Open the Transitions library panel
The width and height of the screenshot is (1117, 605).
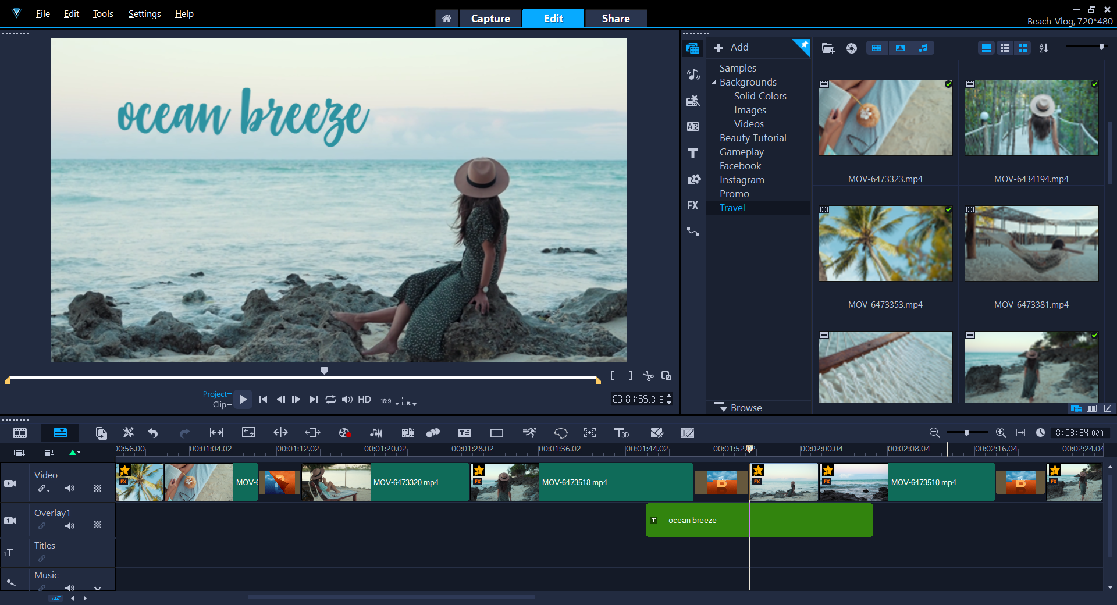692,127
